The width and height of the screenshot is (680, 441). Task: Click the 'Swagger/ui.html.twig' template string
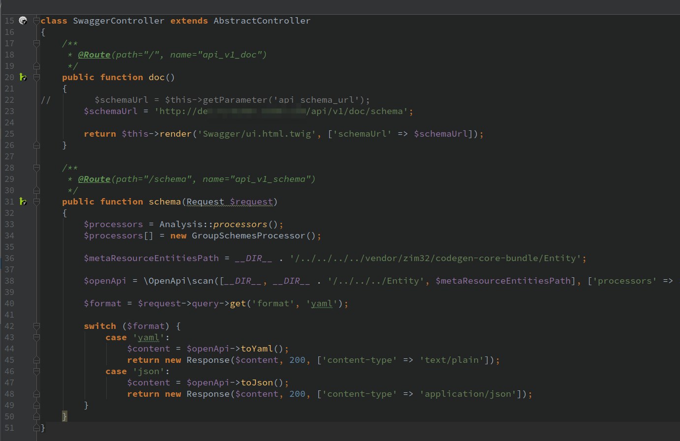tap(257, 134)
